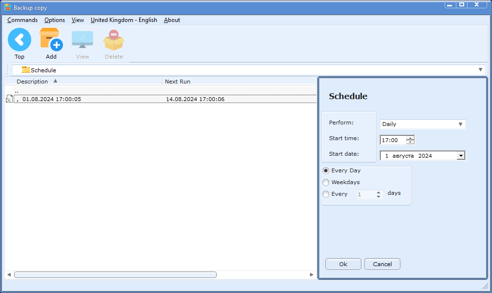Open the Start date calendar dropdown
The height and width of the screenshot is (293, 492).
460,156
